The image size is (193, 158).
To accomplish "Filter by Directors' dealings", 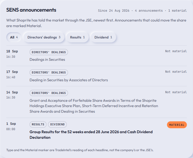I will pyautogui.click(x=44, y=37).
